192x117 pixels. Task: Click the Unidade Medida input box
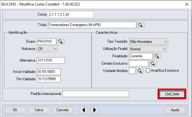132,71
